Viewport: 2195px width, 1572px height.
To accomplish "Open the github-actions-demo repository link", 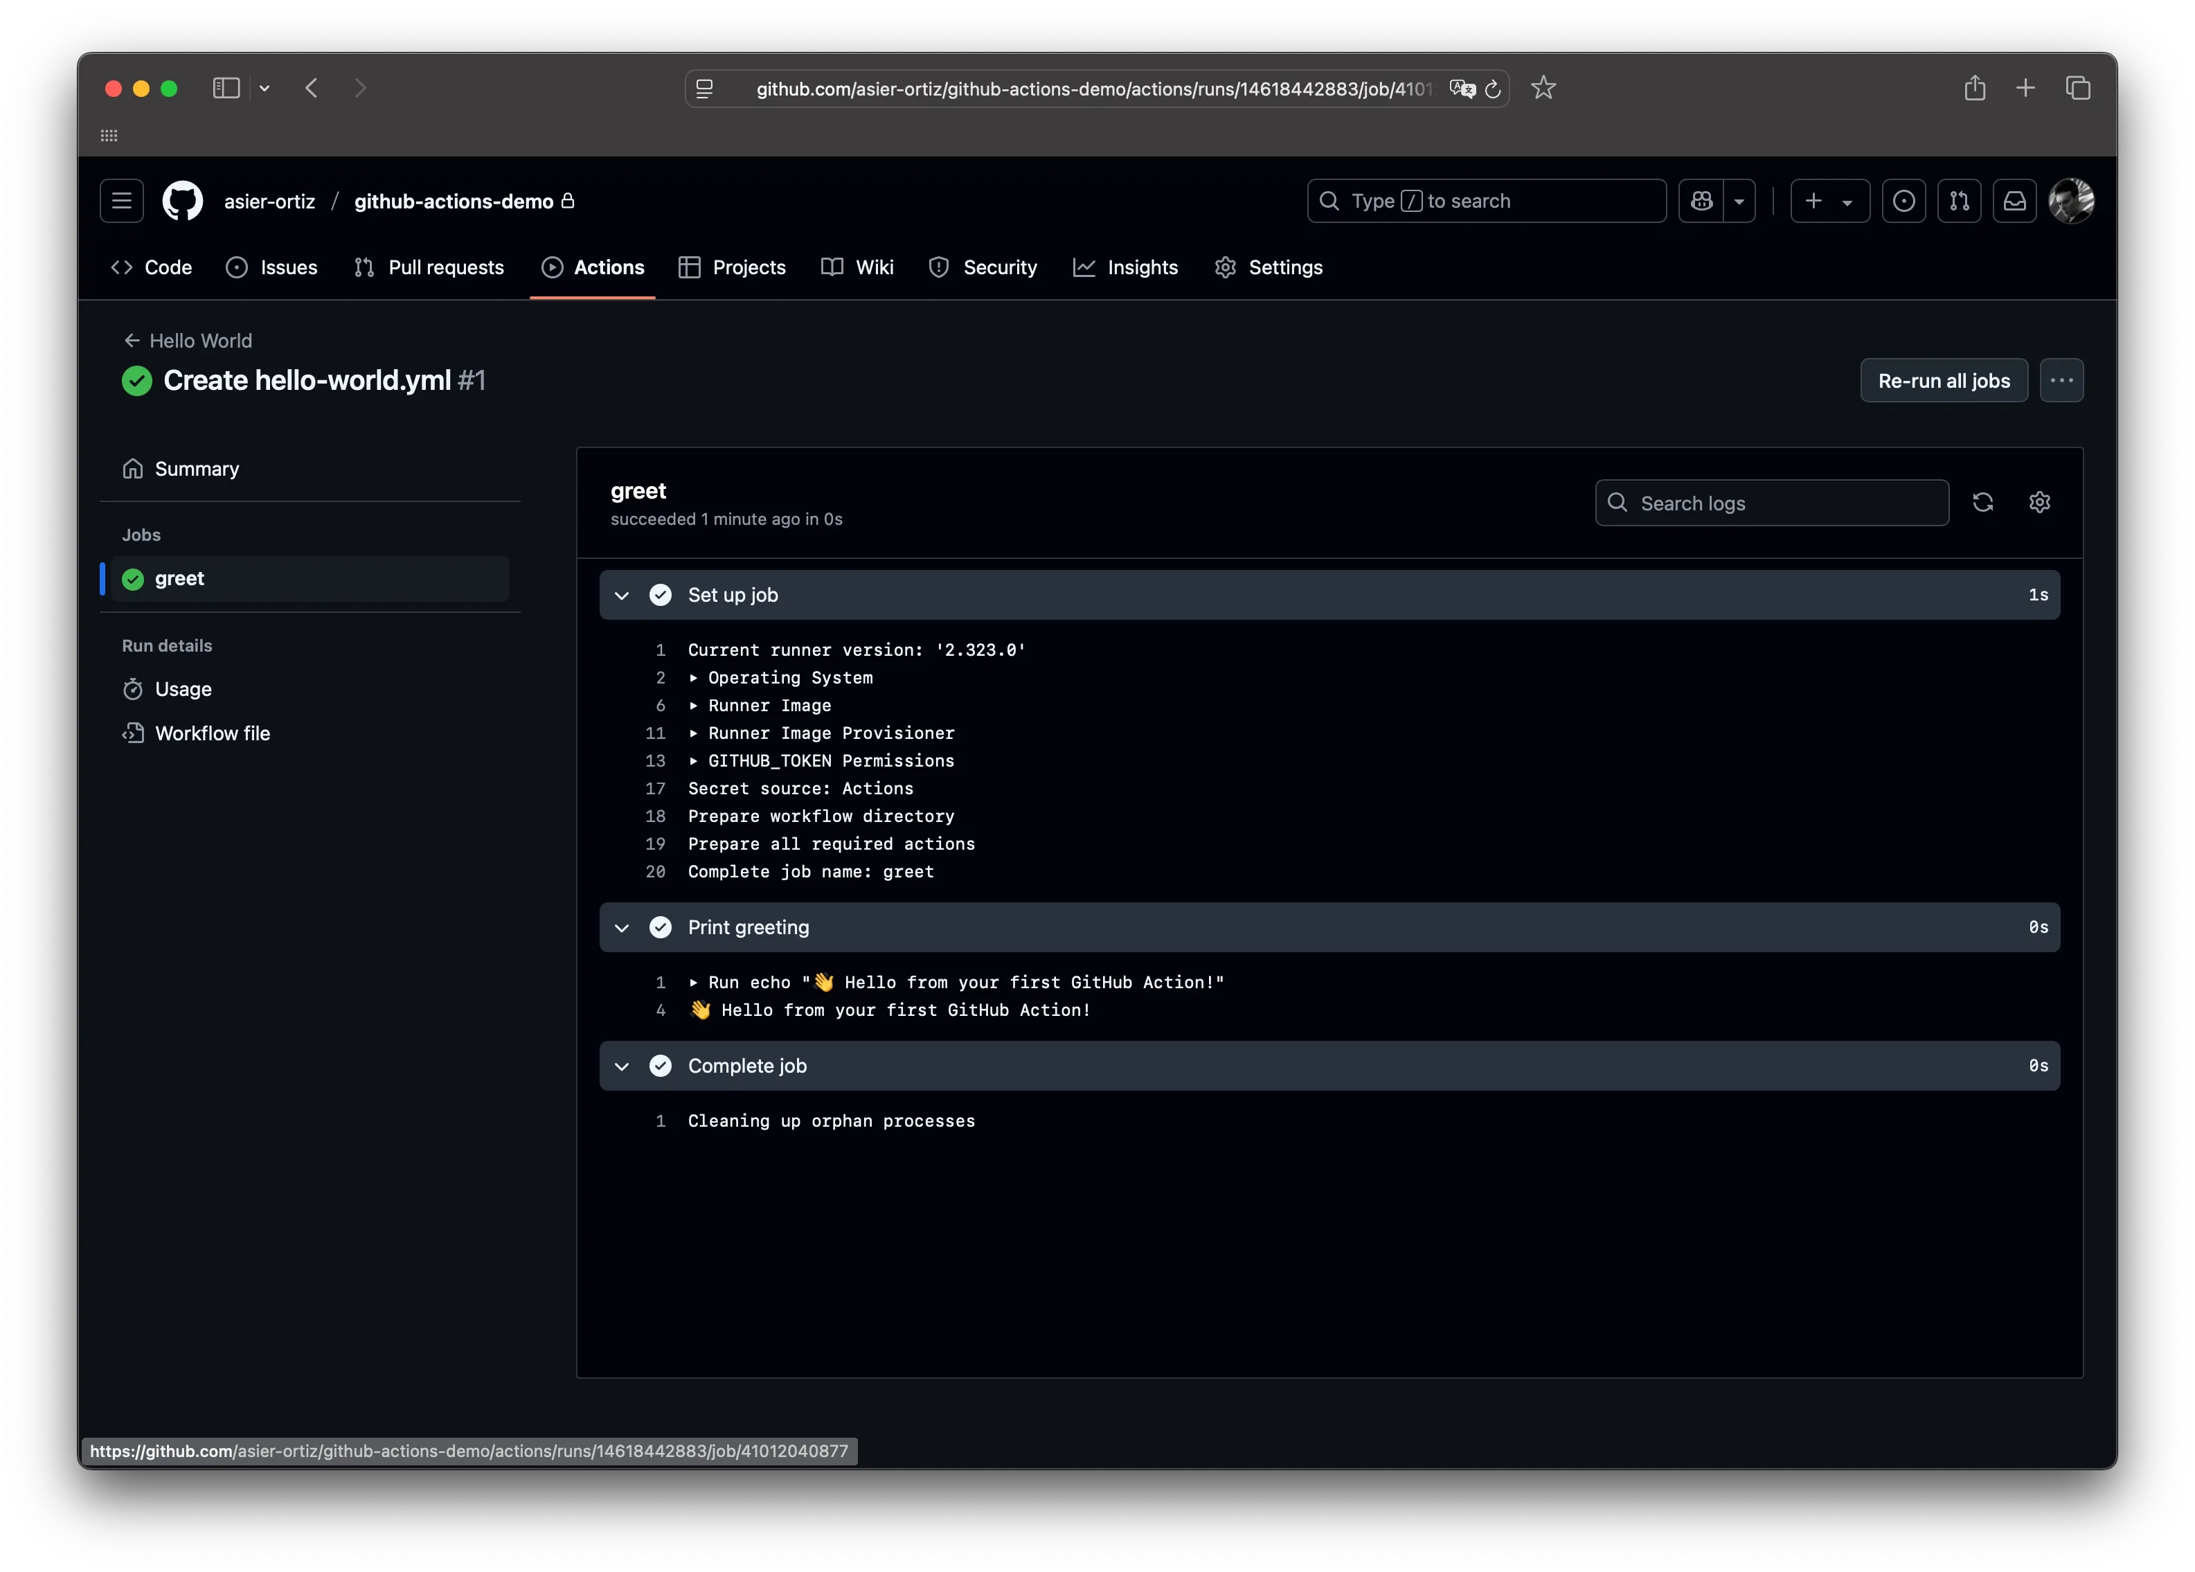I will tap(454, 202).
